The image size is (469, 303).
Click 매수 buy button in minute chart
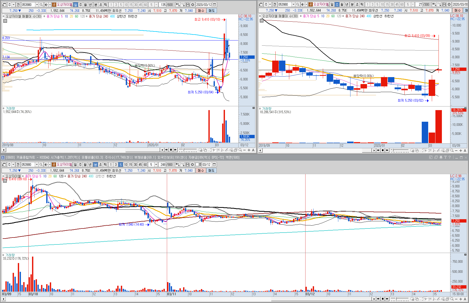[x=201, y=170]
